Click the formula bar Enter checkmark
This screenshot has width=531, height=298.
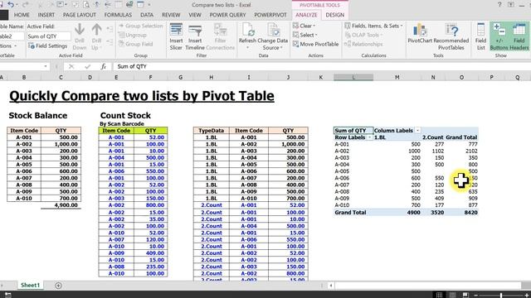(x=87, y=66)
